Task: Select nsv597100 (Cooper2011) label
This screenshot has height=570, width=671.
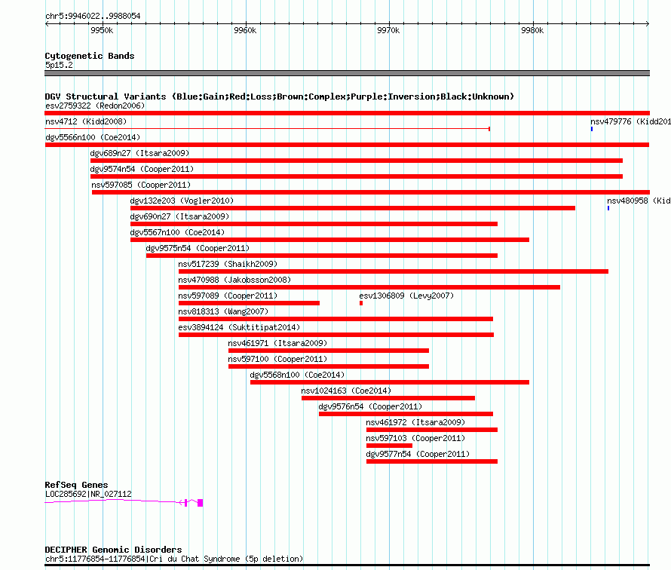Action: point(277,359)
